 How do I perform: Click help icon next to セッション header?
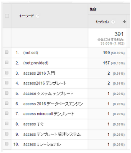pos(113,22)
